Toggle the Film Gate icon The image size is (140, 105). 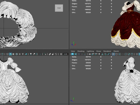tap(116, 54)
